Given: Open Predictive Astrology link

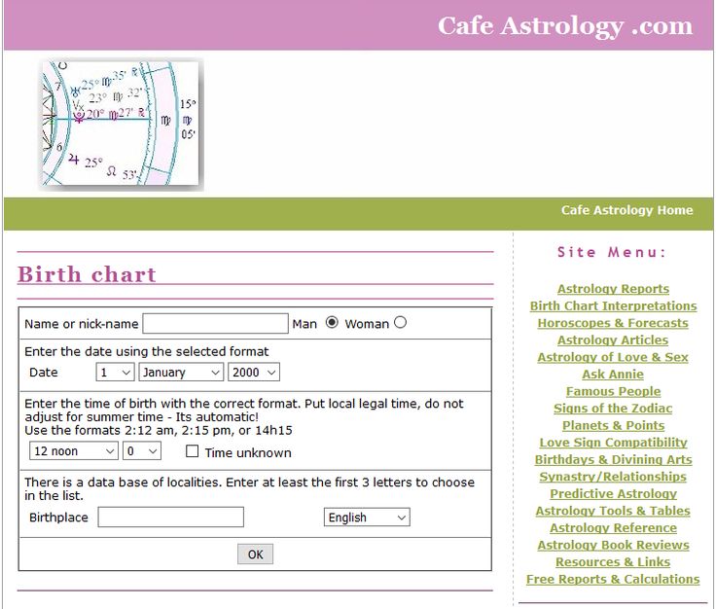Looking at the screenshot, I should click(613, 493).
